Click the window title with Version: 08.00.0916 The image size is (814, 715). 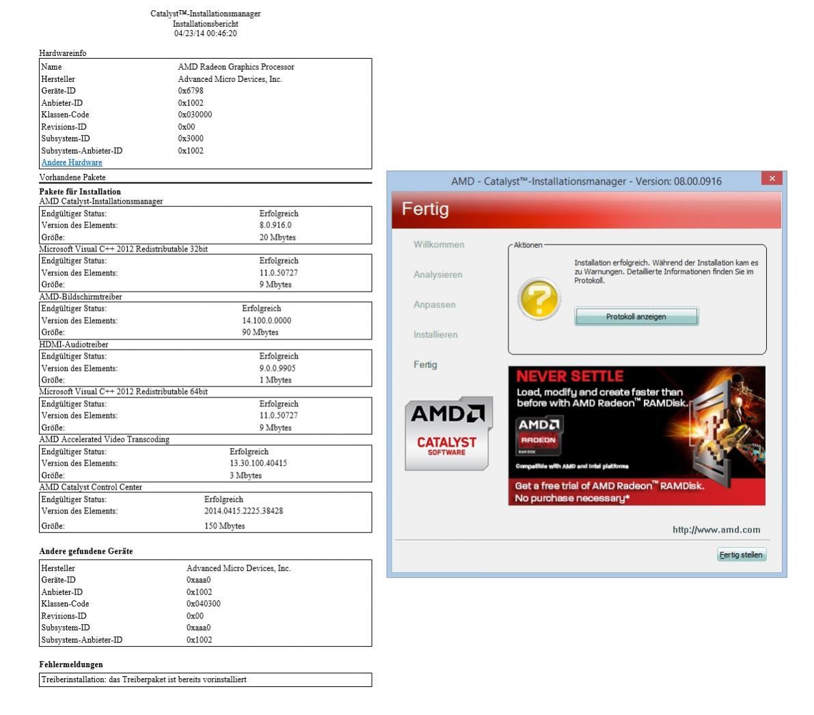click(x=586, y=182)
